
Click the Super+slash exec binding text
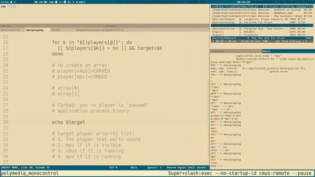[240, 173]
